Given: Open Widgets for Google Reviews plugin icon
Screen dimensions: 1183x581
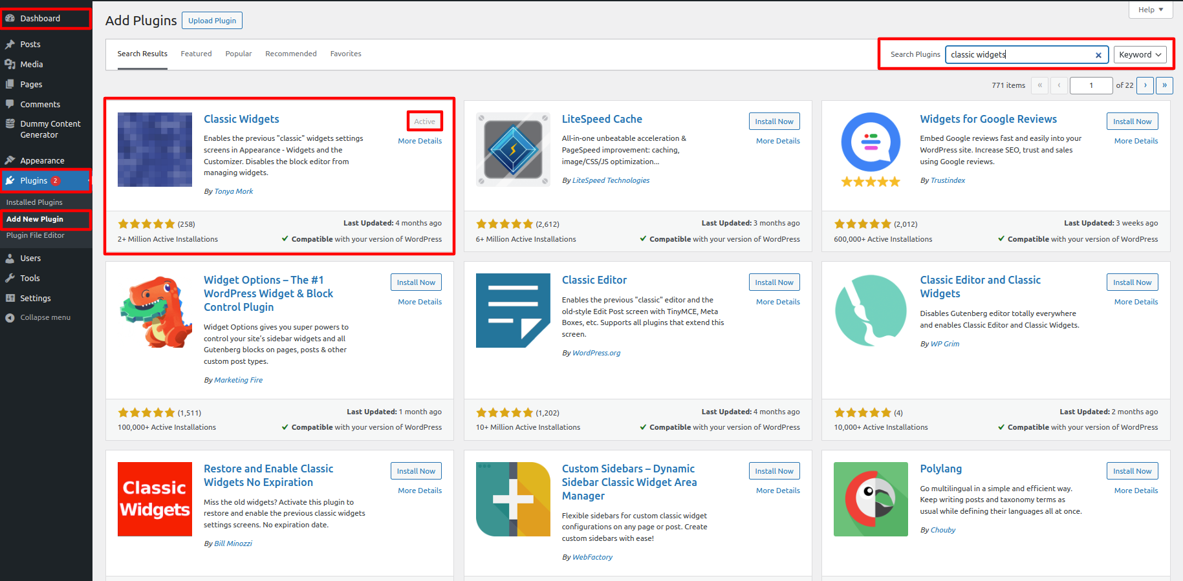Looking at the screenshot, I should (x=871, y=149).
